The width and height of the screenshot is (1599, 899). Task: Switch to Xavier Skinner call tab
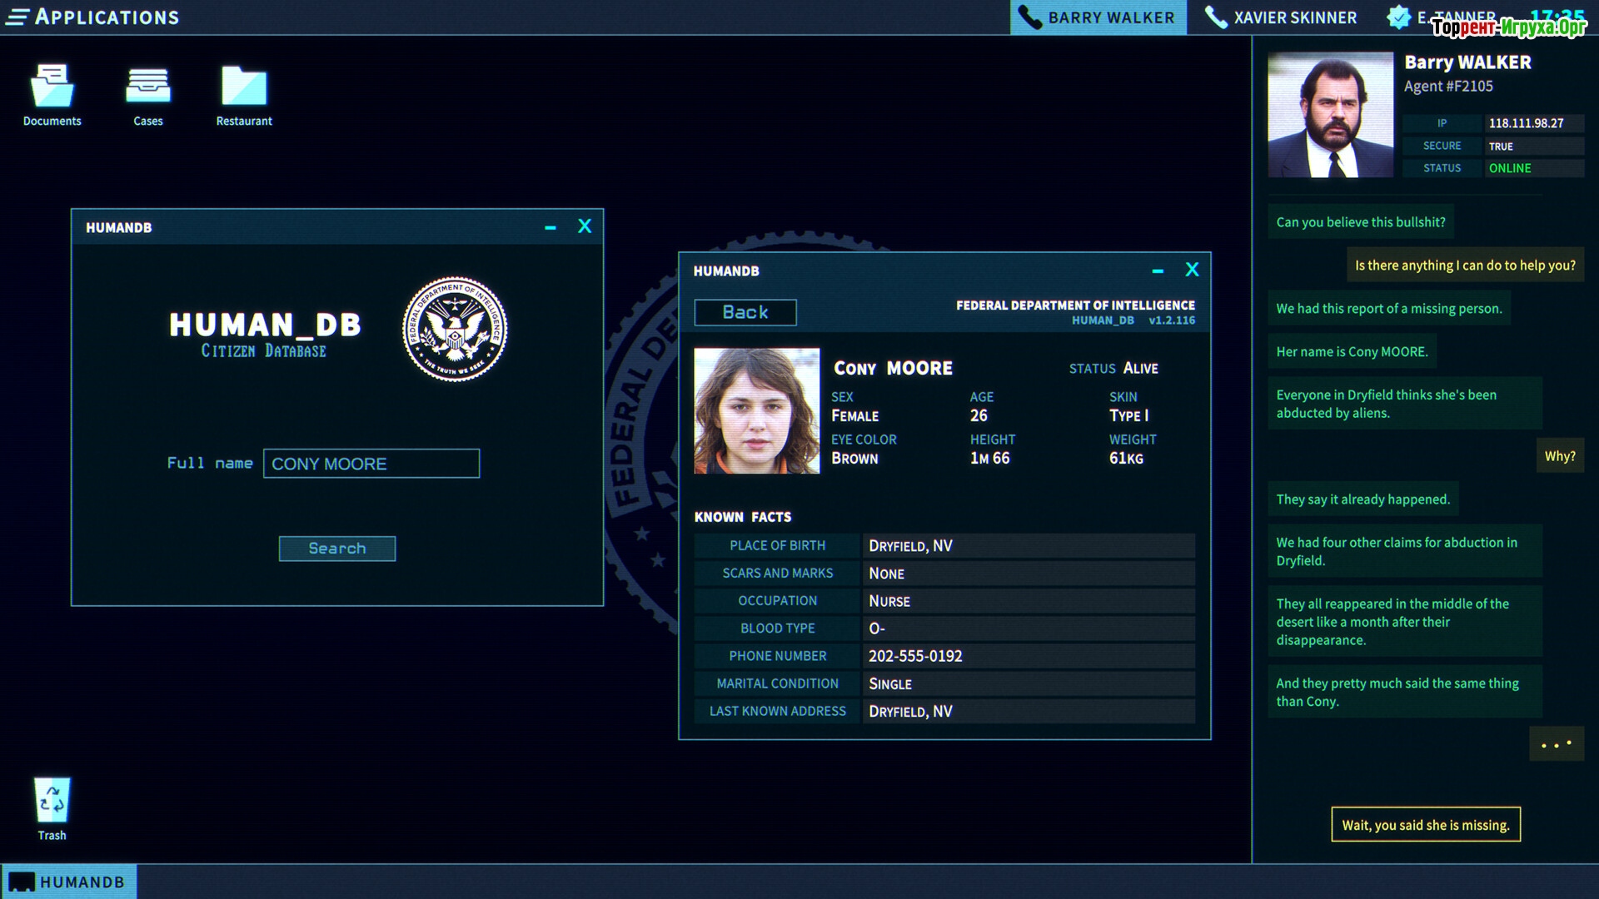point(1282,17)
